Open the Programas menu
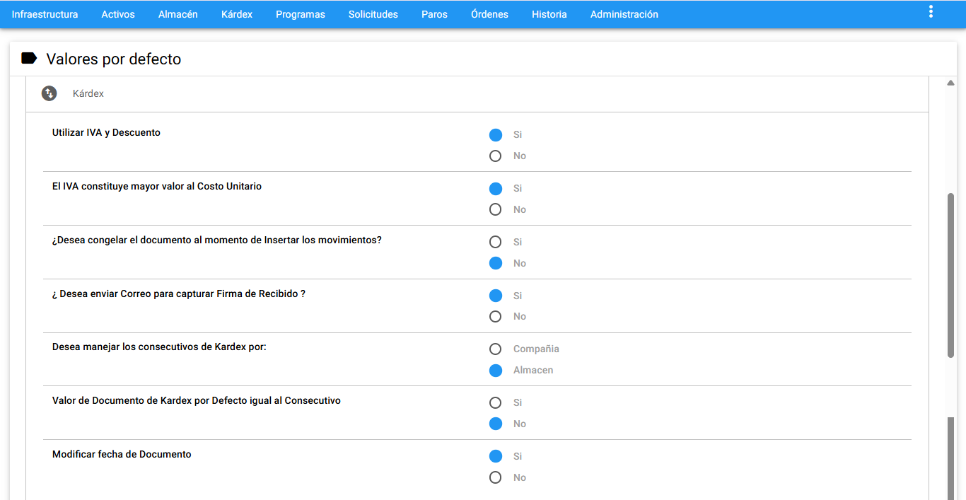 pyautogui.click(x=301, y=14)
